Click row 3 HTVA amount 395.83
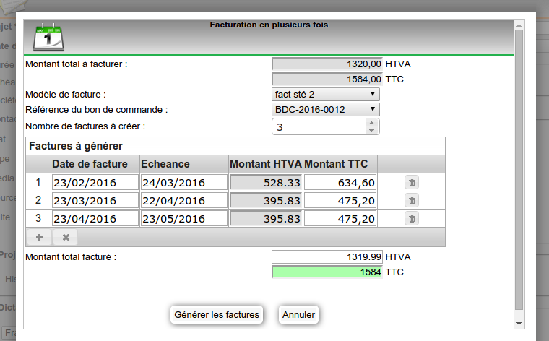Screen dimensions: 549x341 click(x=266, y=219)
